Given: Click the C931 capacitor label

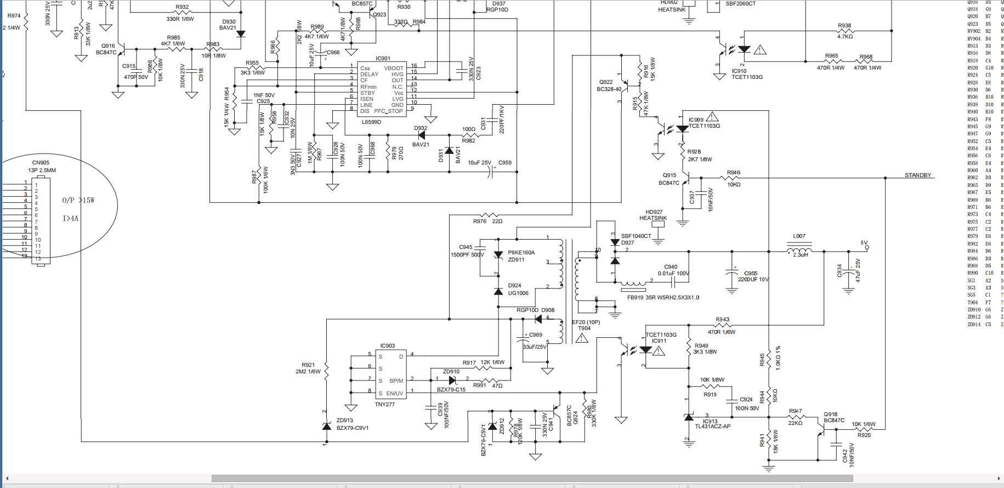Looking at the screenshot, I should coord(483,124).
